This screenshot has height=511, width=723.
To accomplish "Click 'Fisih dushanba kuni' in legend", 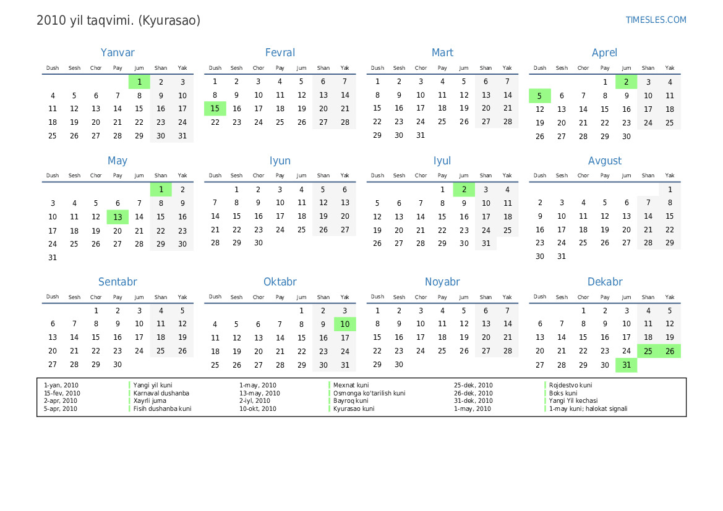I will click(x=162, y=408).
